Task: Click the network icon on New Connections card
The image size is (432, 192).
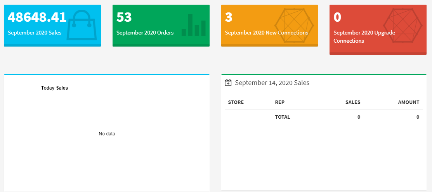Action: [296, 26]
